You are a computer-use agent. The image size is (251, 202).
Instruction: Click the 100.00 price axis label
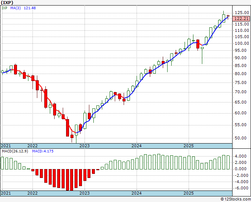tap(242, 44)
